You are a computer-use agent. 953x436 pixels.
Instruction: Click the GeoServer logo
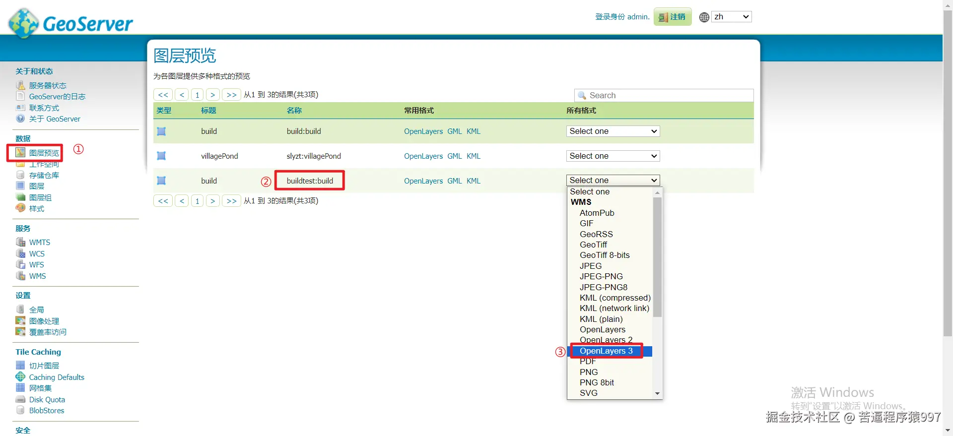70,23
